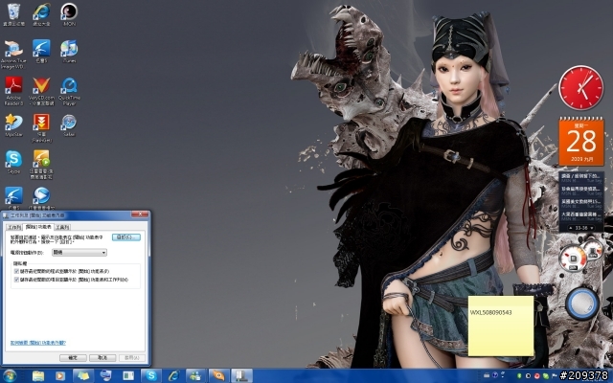
Task: Switch to the 工作列 tab
Action: 14,227
